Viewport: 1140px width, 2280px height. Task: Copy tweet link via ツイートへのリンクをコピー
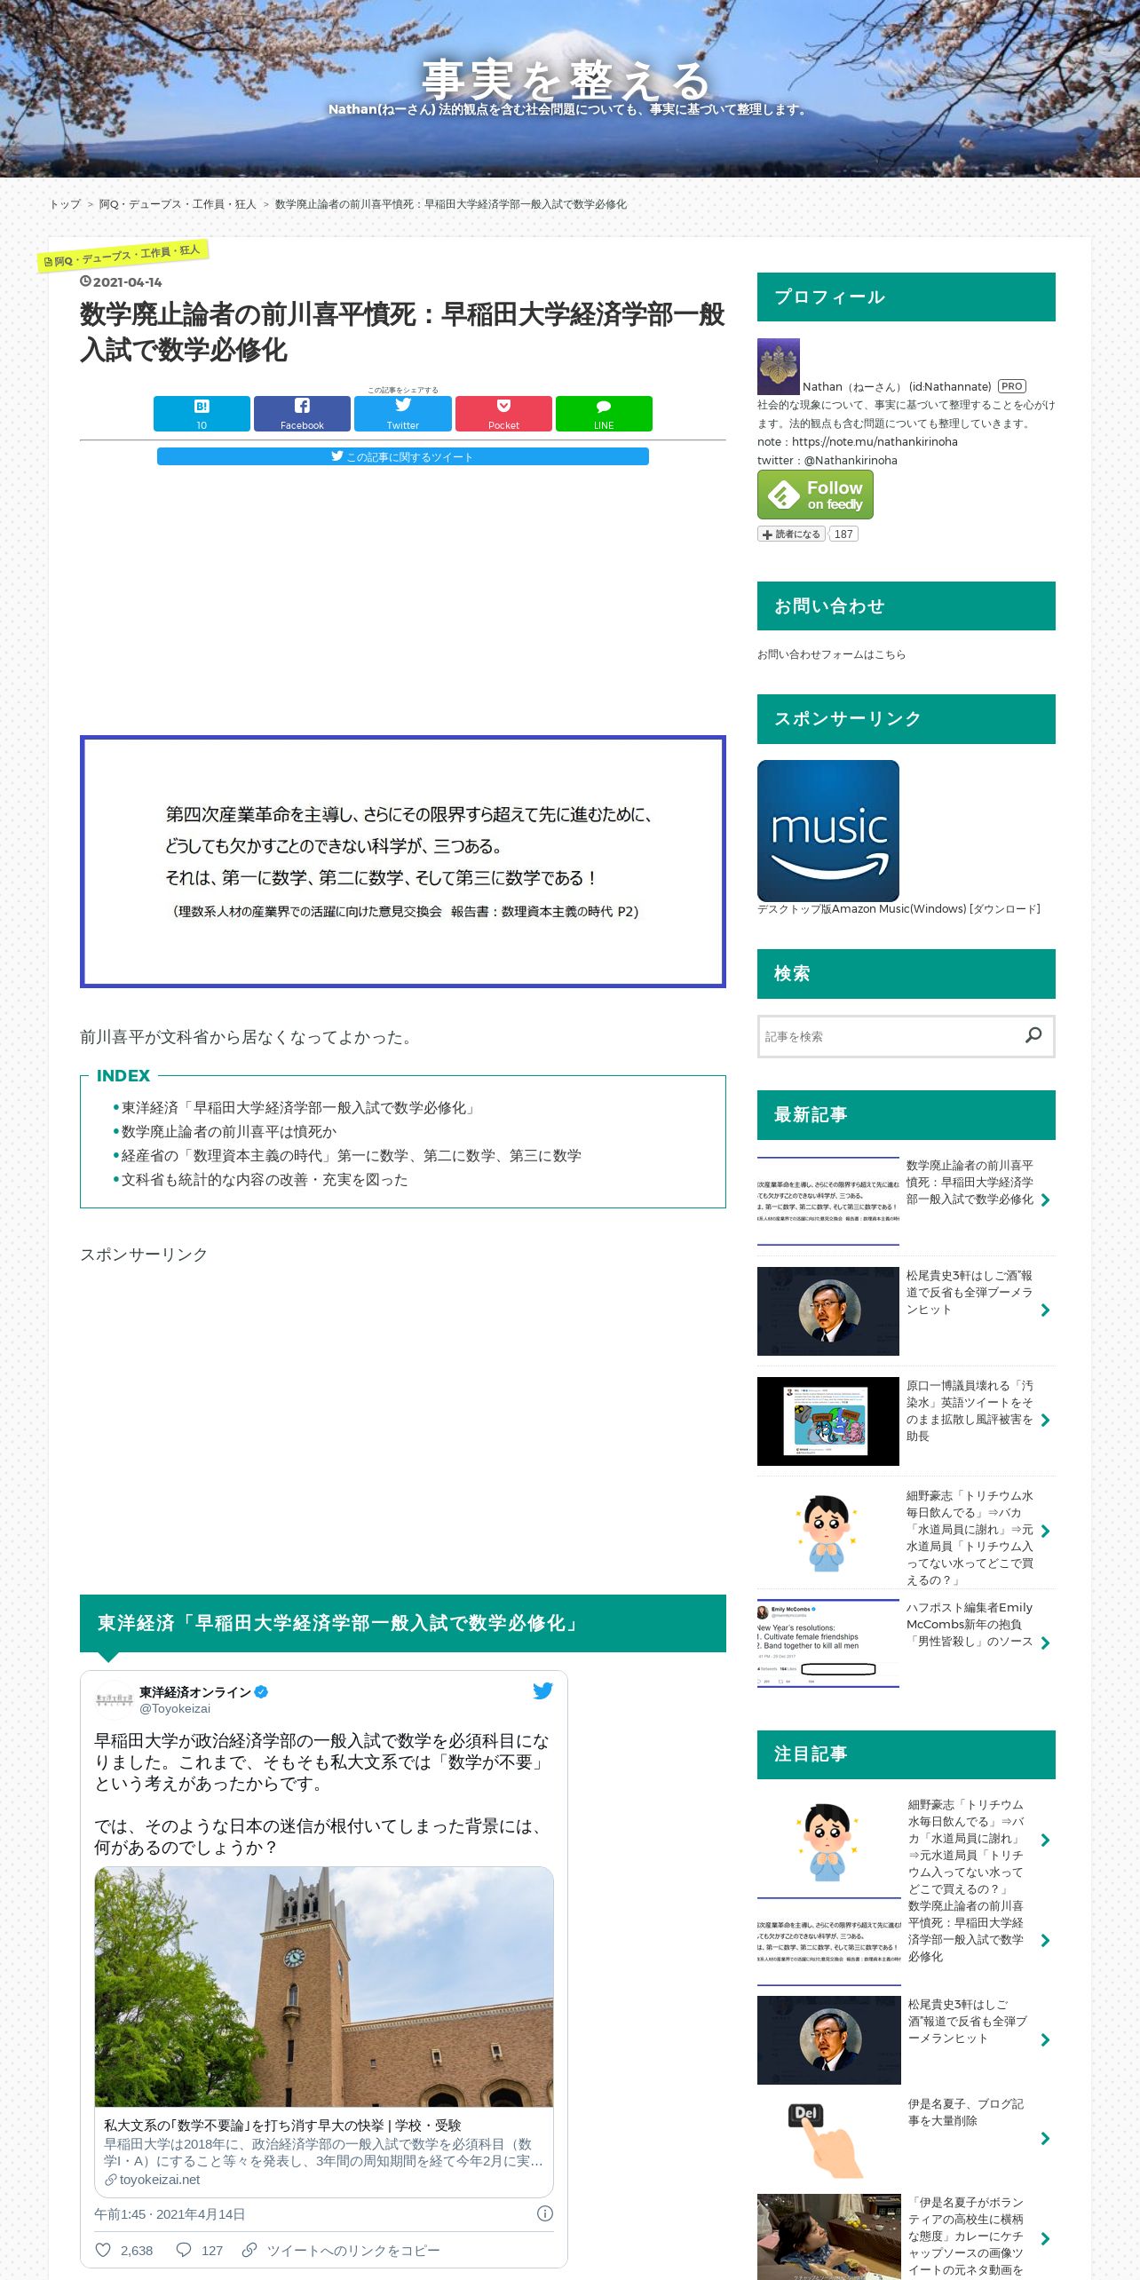[x=342, y=2251]
